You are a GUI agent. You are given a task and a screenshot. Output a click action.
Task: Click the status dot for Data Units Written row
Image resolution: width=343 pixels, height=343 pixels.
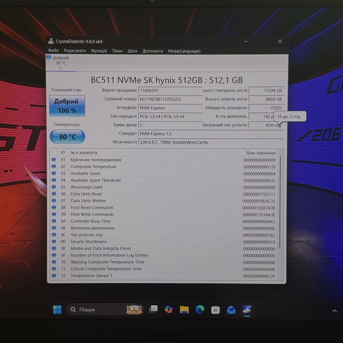53,200
